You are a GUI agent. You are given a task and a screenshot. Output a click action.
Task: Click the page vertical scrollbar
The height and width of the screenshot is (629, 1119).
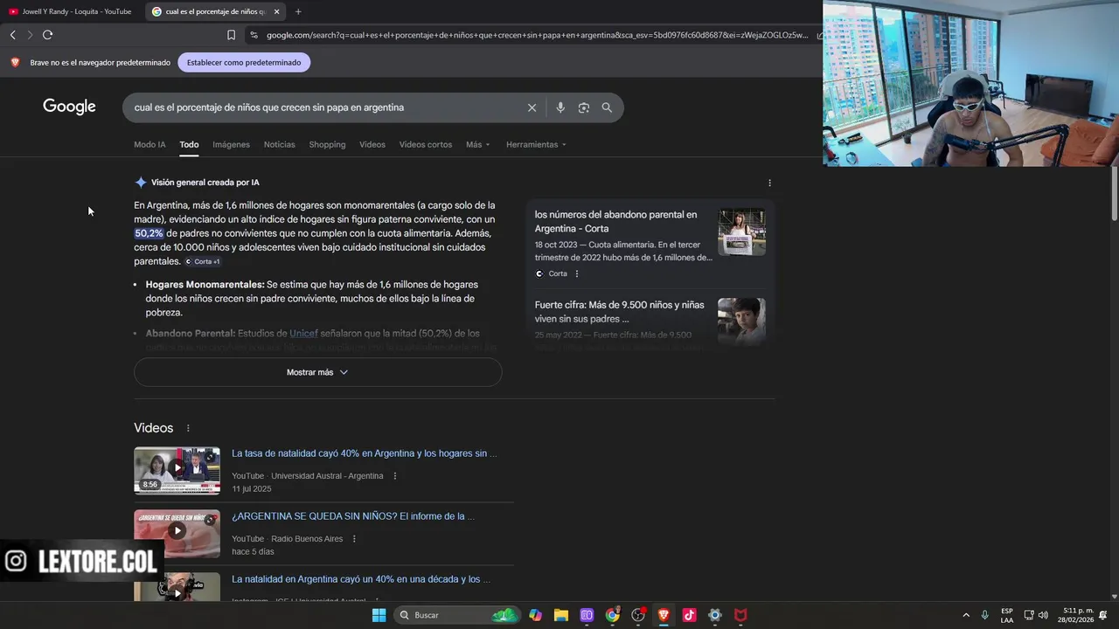click(x=1114, y=192)
